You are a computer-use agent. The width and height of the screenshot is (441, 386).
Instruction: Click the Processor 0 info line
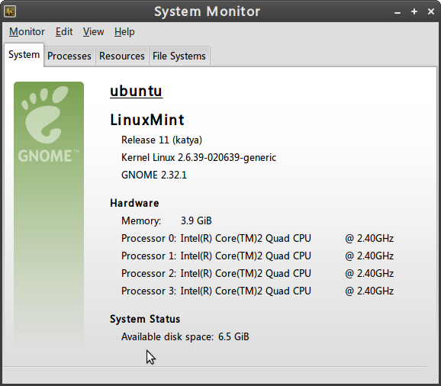(257, 239)
